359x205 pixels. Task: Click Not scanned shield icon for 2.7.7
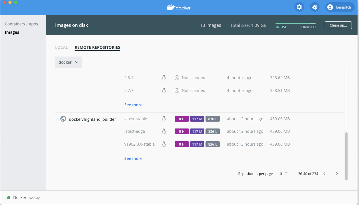point(177,91)
